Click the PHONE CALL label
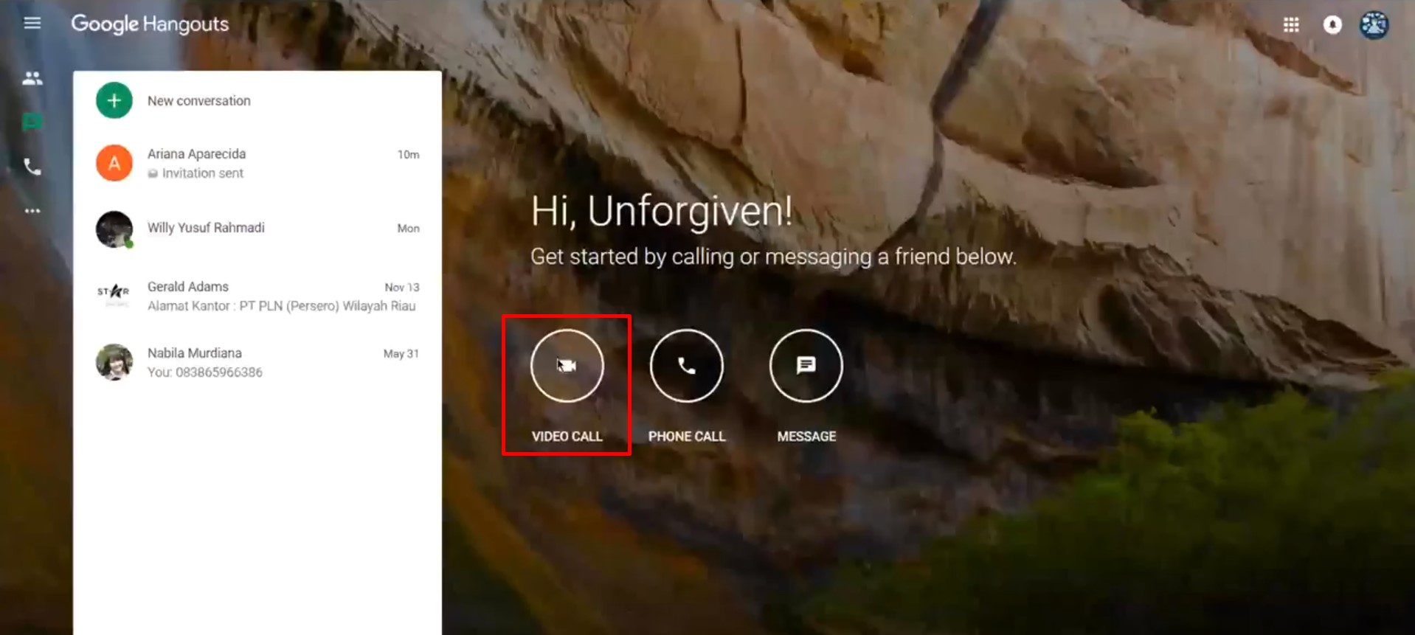1415x635 pixels. click(x=687, y=437)
